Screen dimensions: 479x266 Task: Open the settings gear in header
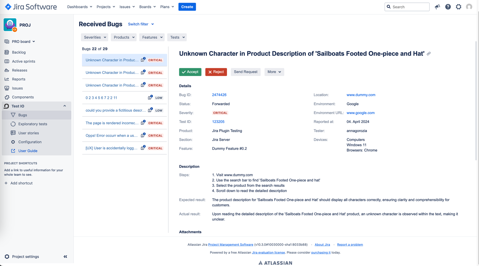click(x=459, y=7)
